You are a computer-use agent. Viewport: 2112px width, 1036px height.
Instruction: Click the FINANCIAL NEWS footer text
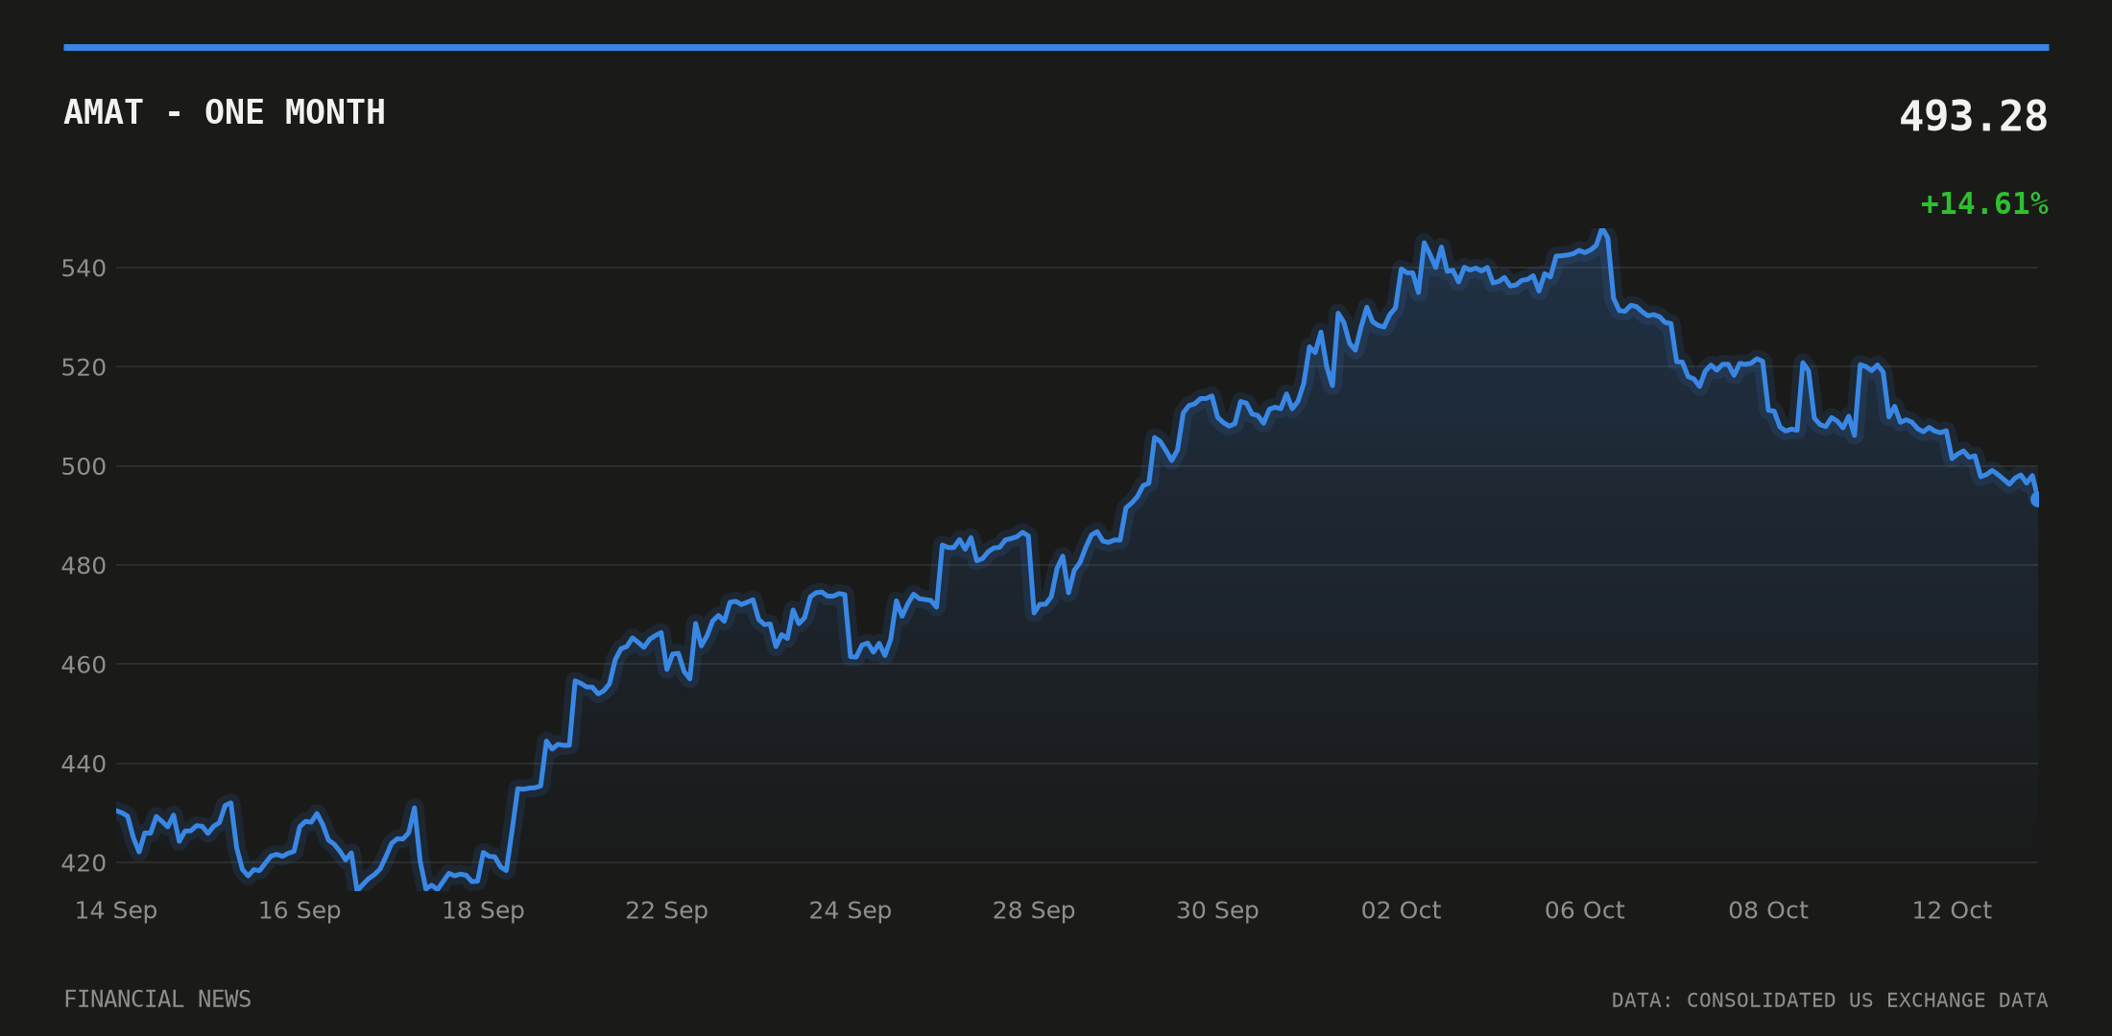(157, 1000)
